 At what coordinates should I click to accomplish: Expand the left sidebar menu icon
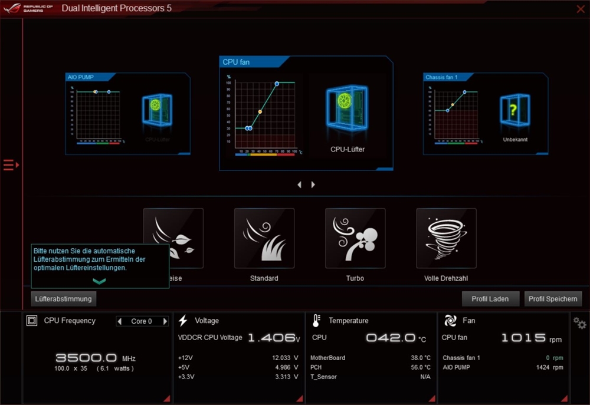pyautogui.click(x=11, y=165)
